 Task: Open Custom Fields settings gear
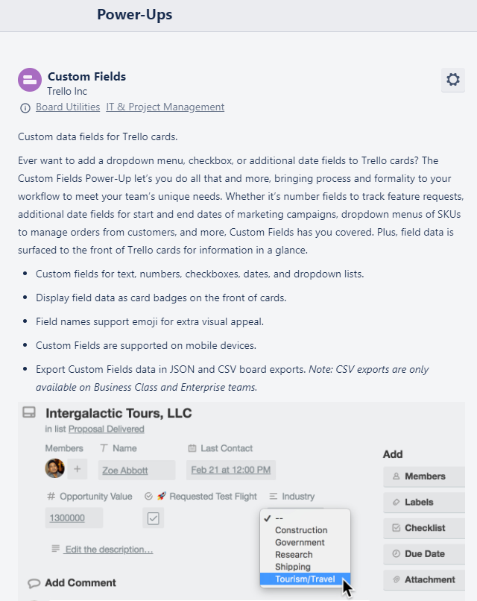(452, 80)
